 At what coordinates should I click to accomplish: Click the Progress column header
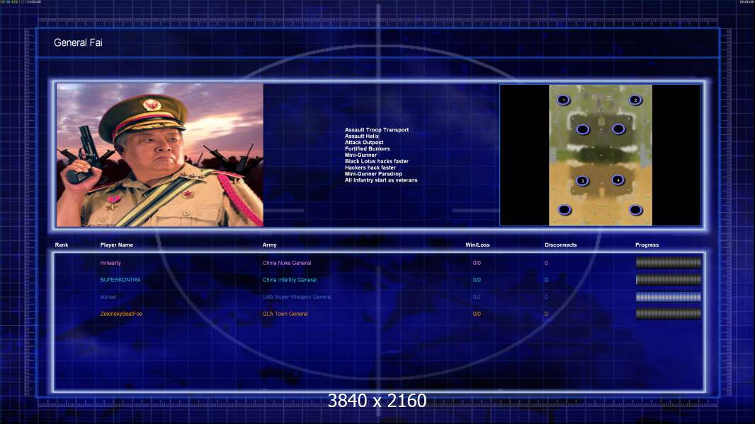click(647, 245)
